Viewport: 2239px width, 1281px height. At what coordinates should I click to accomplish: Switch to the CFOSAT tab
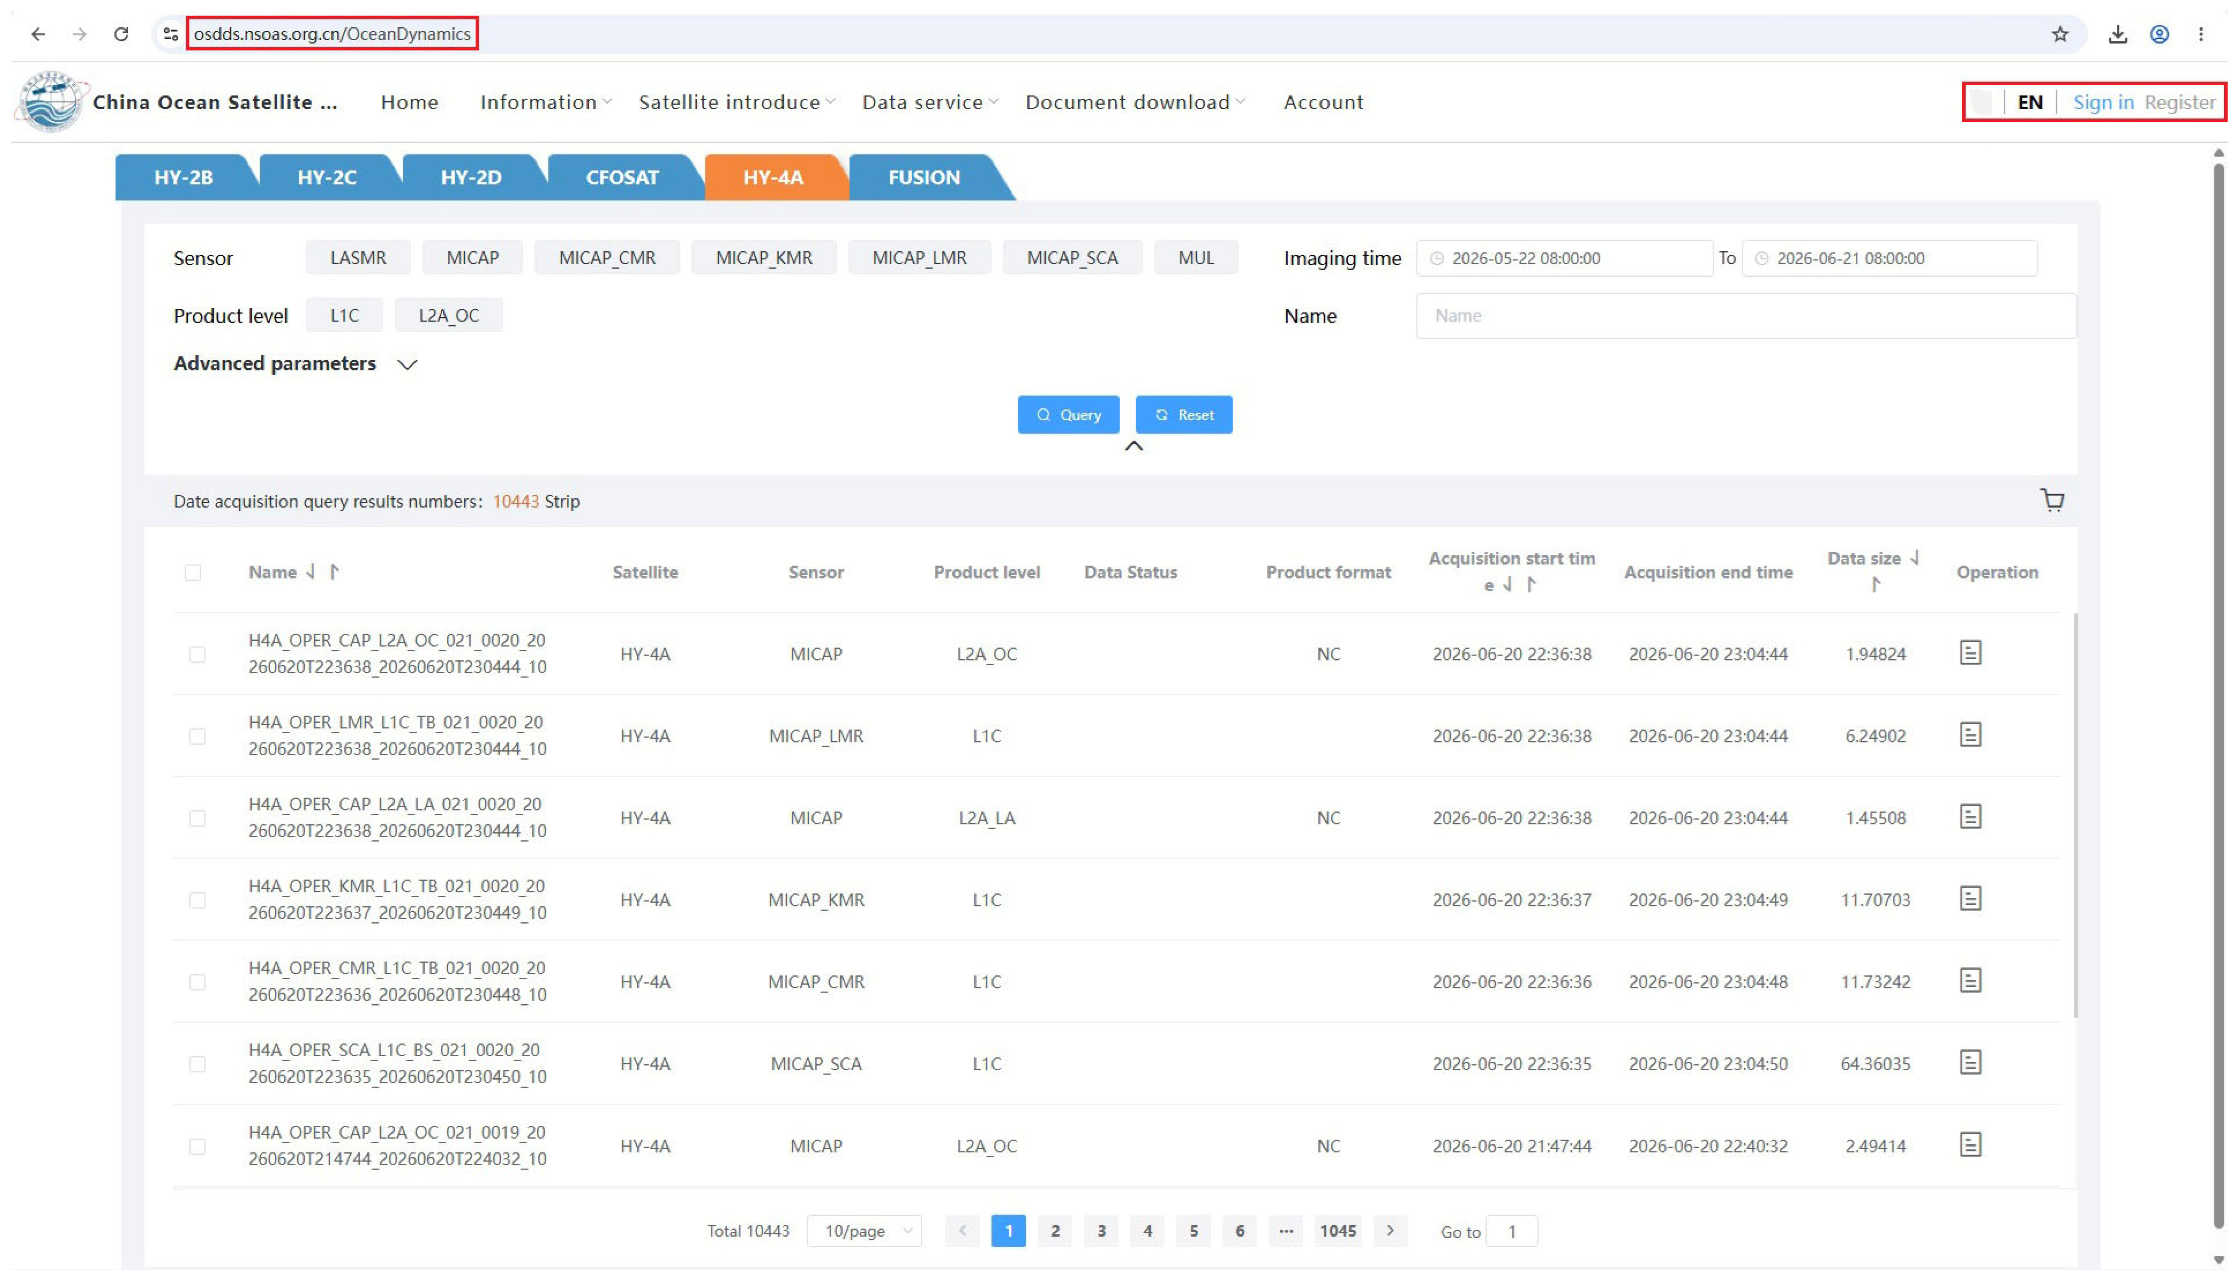point(622,177)
